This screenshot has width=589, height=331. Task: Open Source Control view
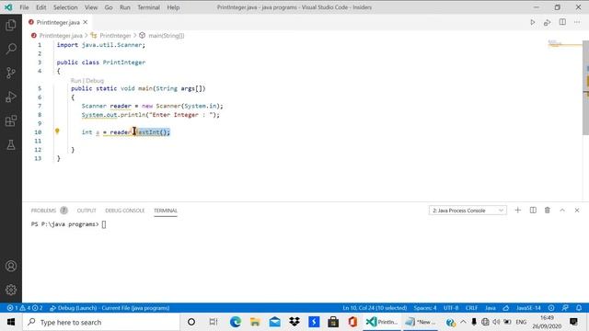[11, 73]
